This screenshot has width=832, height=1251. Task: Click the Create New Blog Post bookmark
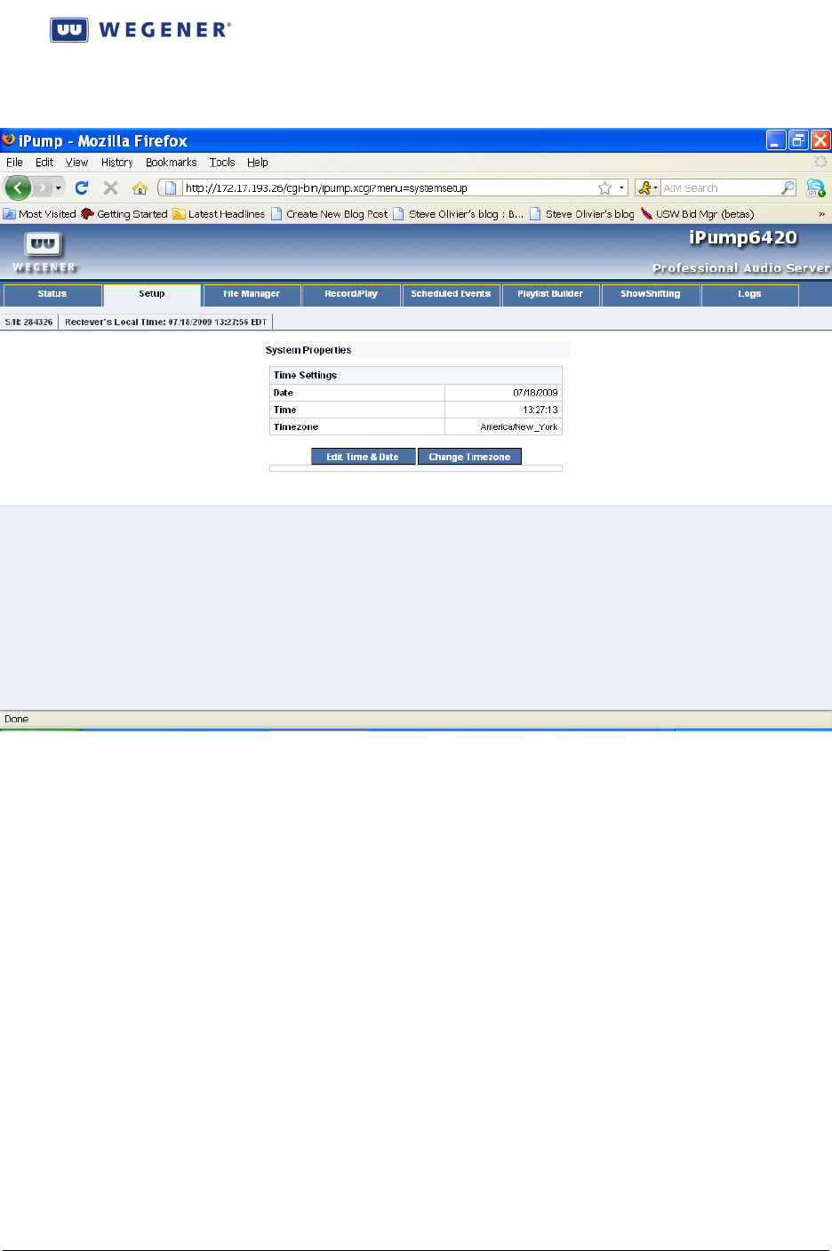330,214
